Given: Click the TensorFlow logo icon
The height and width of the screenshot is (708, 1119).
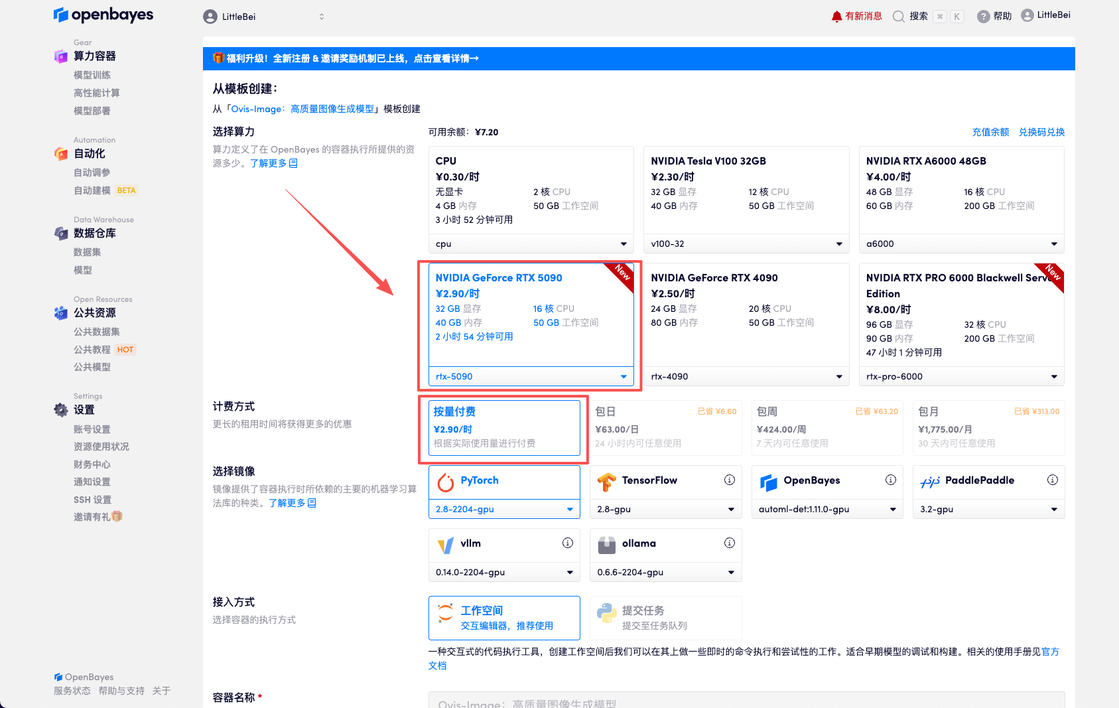Looking at the screenshot, I should click(x=607, y=482).
